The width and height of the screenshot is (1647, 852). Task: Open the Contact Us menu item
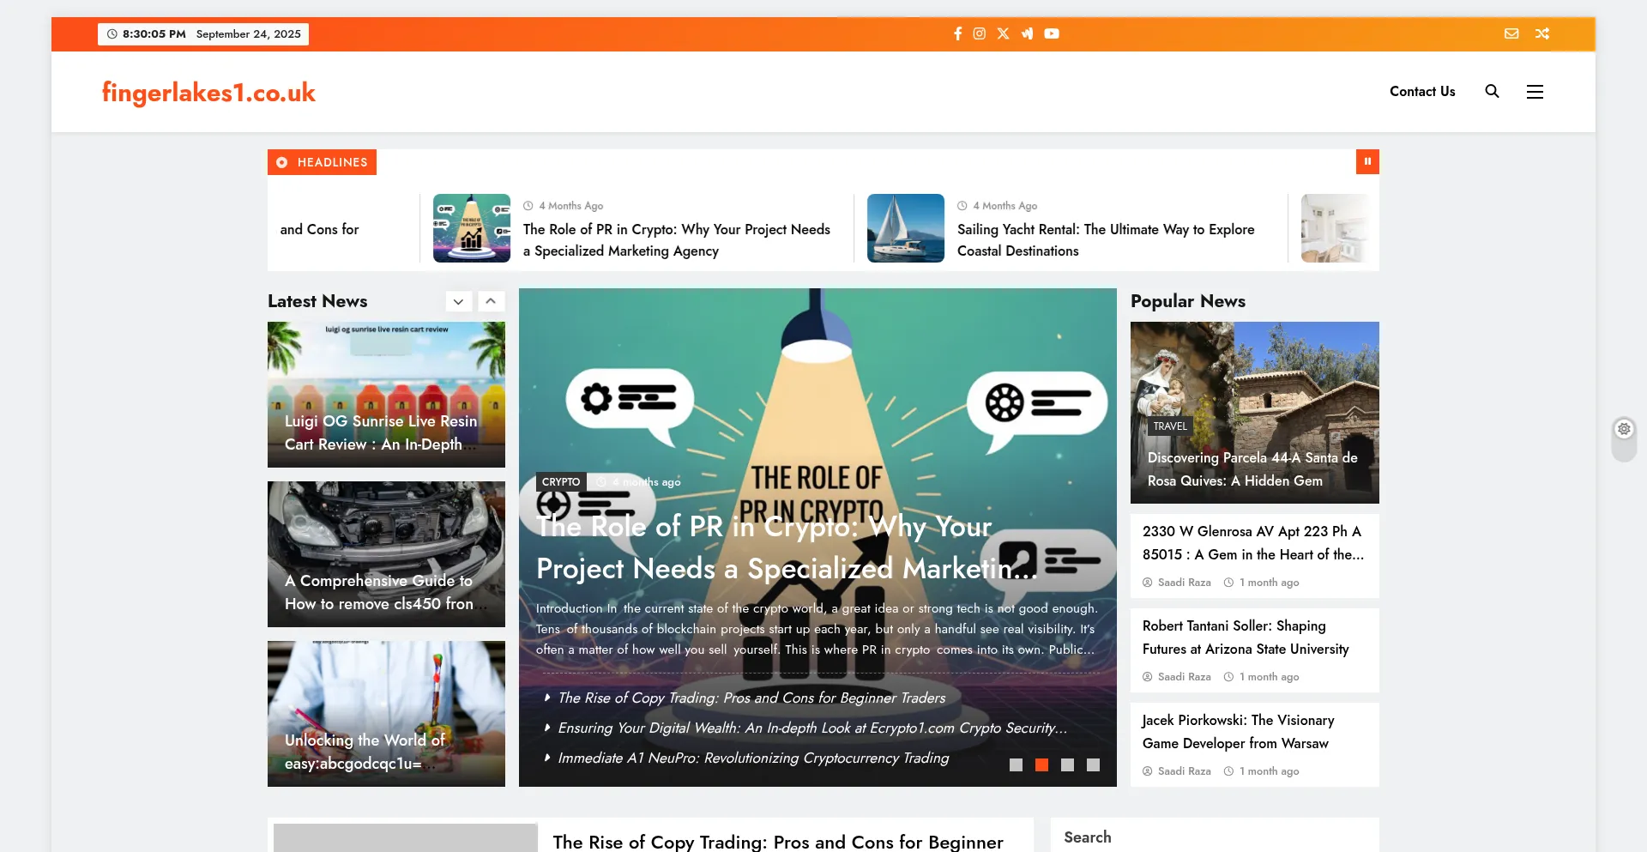[1422, 91]
